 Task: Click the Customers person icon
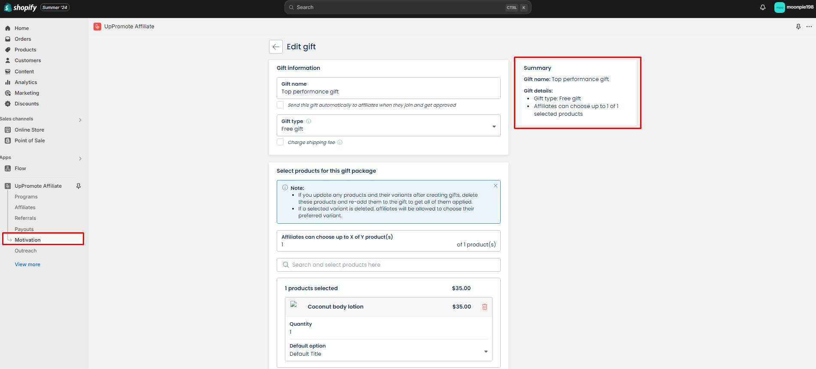pos(8,60)
